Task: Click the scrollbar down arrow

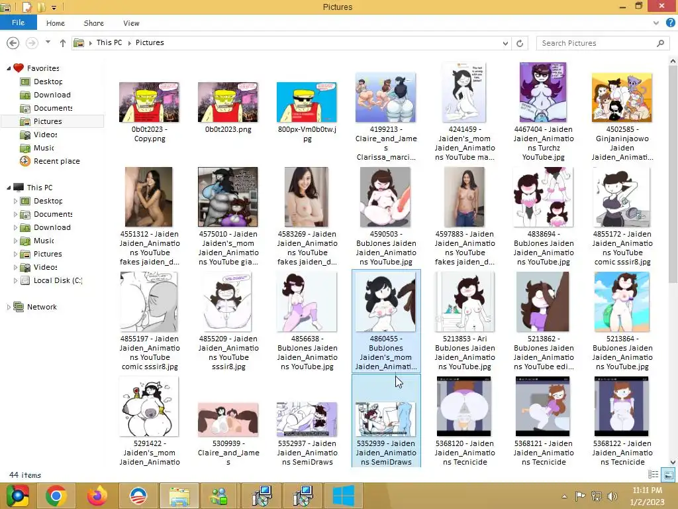Action: point(673,462)
